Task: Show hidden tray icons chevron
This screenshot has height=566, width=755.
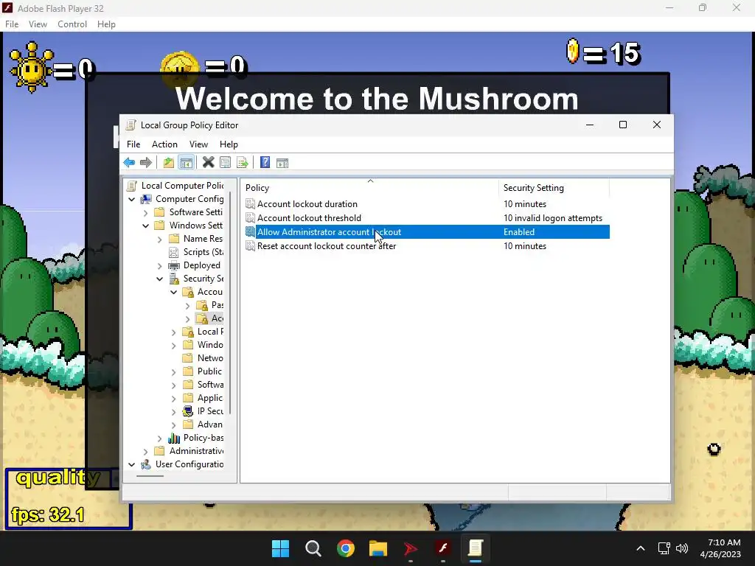Action: pyautogui.click(x=641, y=548)
